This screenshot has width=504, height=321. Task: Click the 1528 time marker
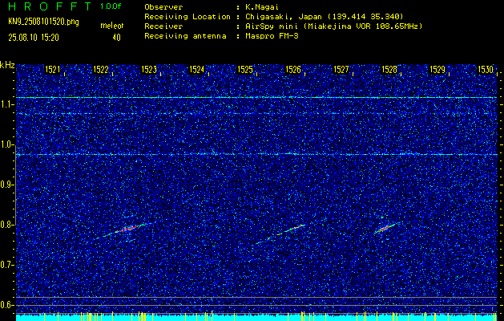(389, 70)
